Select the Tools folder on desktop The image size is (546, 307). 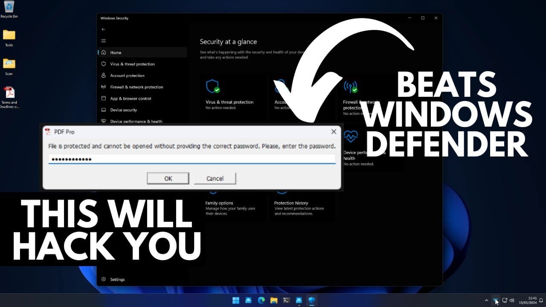[x=9, y=38]
